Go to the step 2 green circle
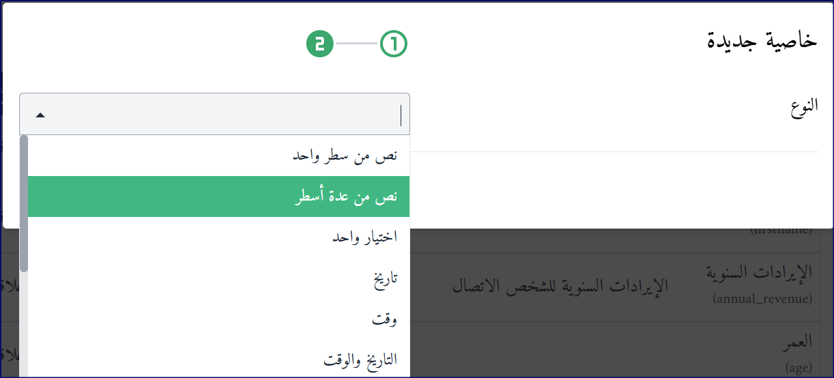Screen dimensions: 834x378 pos(319,44)
